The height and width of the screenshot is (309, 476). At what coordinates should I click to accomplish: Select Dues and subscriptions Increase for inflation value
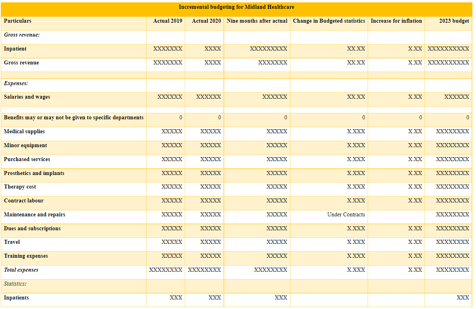click(x=415, y=229)
